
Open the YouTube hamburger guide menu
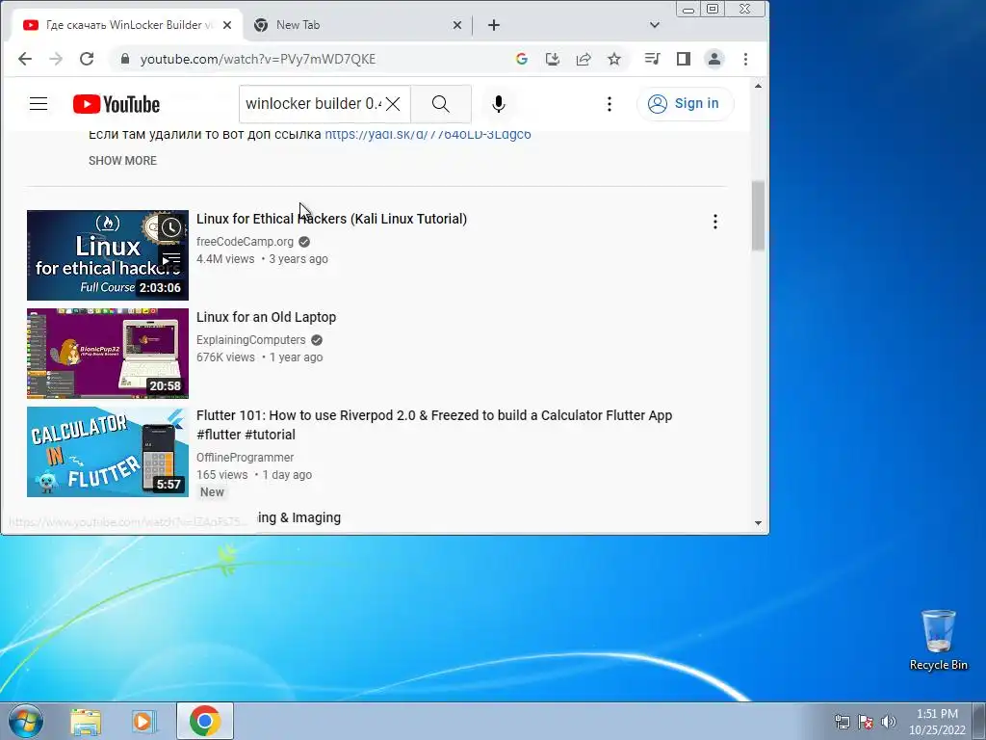39,104
